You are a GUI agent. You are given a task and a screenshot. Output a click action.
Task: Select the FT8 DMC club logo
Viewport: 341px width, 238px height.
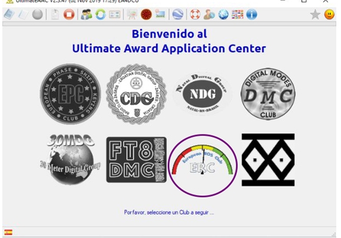[137, 160]
